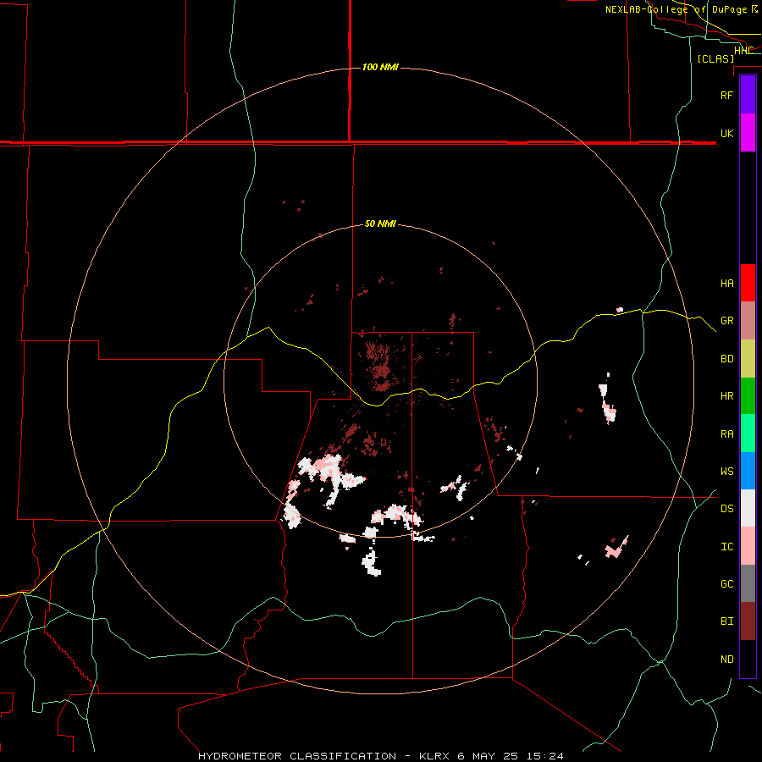
Task: Click the WS legend label
Action: (726, 471)
